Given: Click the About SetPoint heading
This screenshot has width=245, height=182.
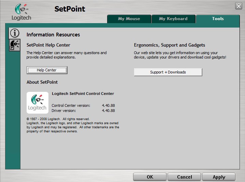Looking at the screenshot, I should [x=42, y=82].
